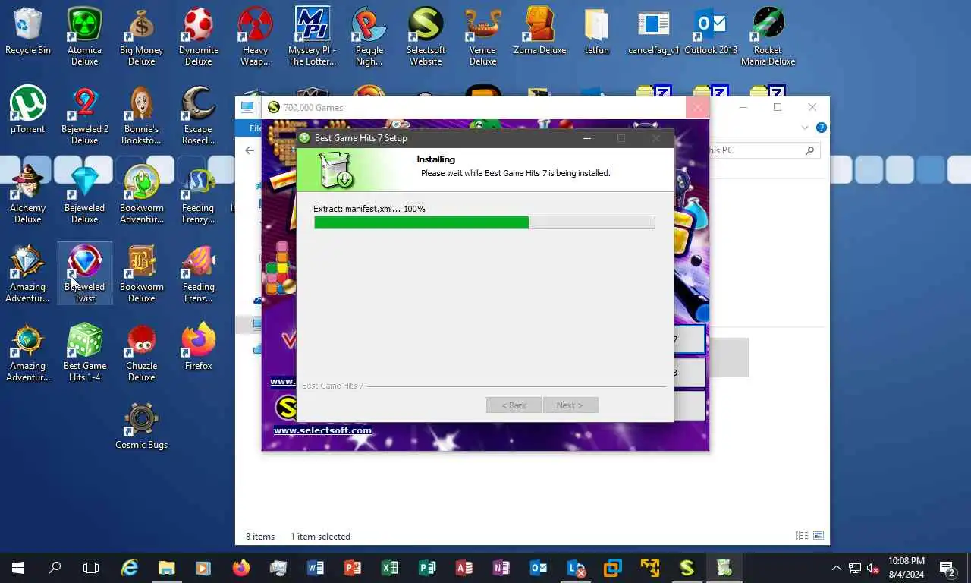971x583 pixels.
Task: Select the Bejeweled 2 Deluxe icon
Action: coord(84,115)
